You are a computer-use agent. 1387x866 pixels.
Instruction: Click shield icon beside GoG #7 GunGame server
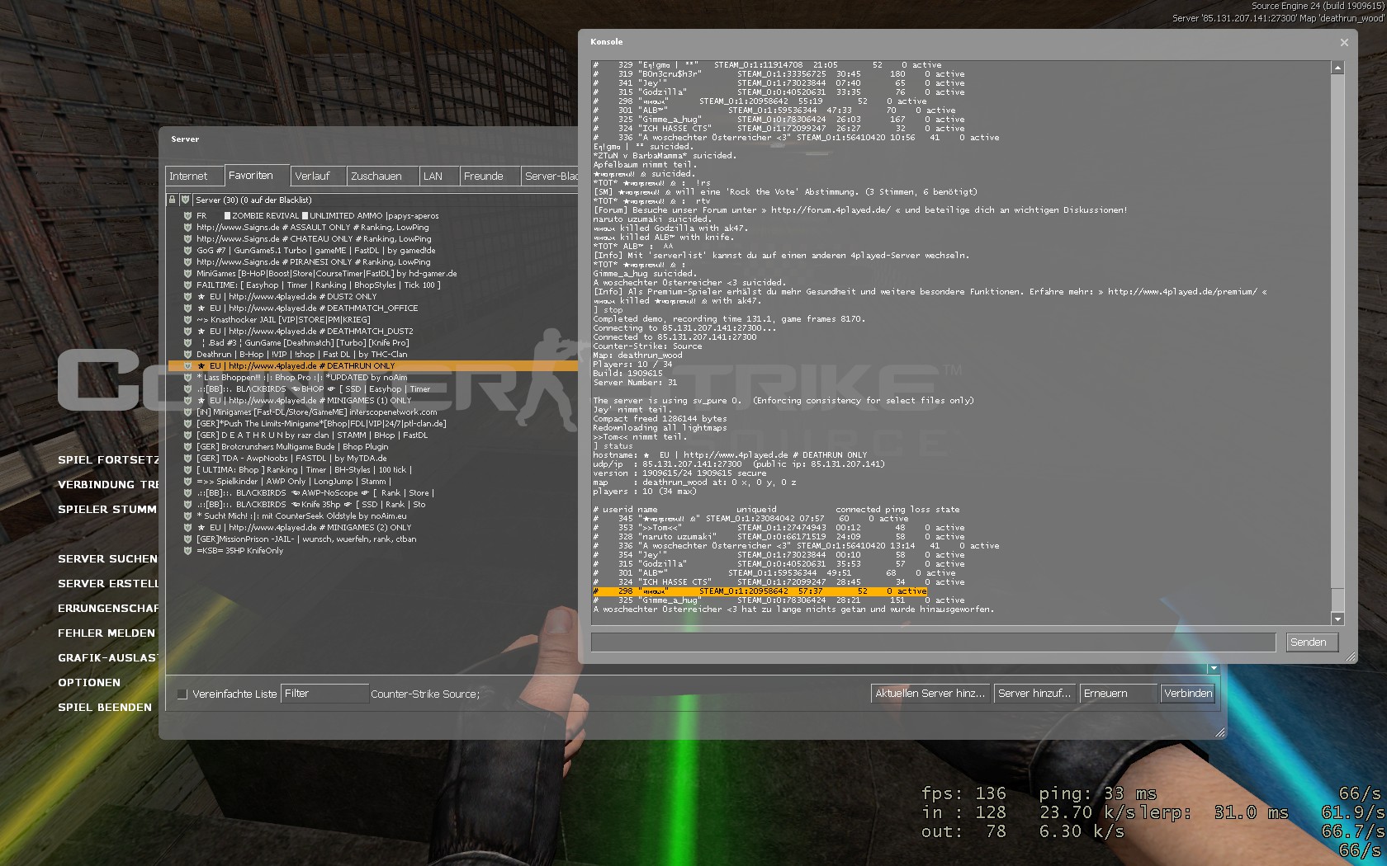click(187, 250)
